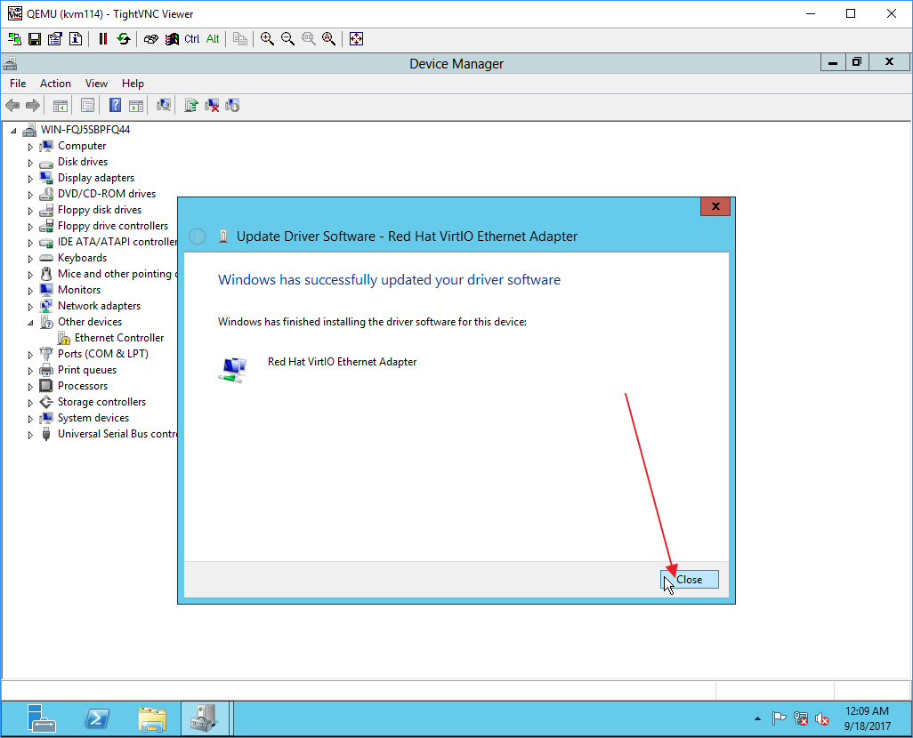Click the muted volume tray icon
Screen dimensions: 913x738
pyautogui.click(x=822, y=718)
